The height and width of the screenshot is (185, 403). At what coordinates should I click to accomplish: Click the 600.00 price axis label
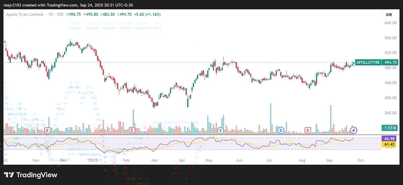point(391,23)
